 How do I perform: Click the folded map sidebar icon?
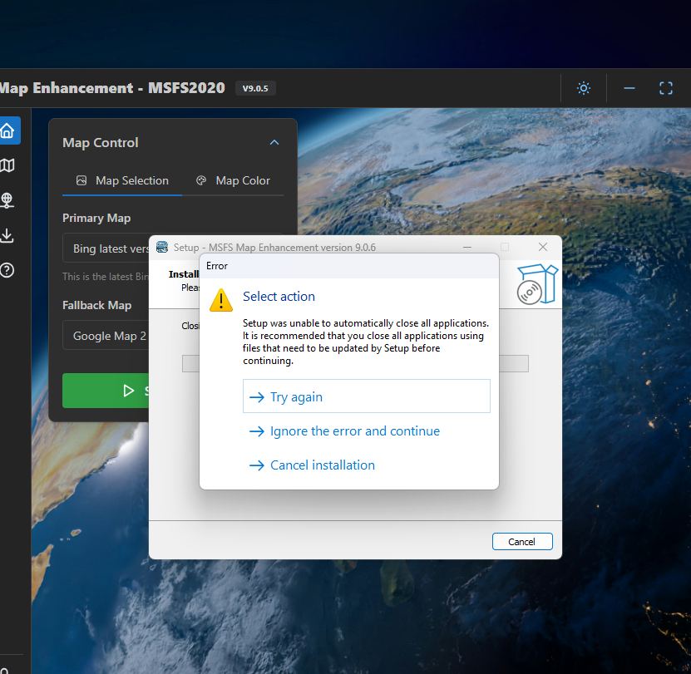pyautogui.click(x=7, y=165)
